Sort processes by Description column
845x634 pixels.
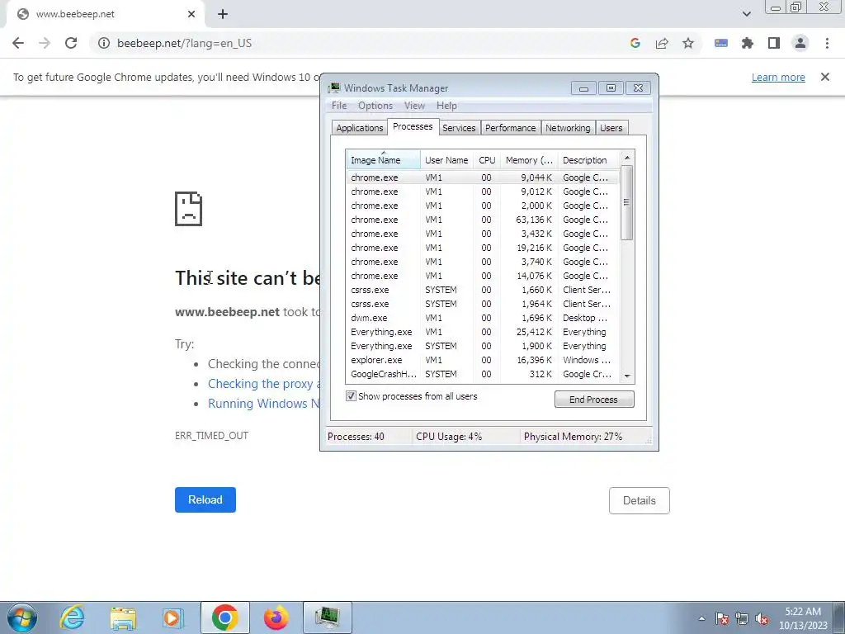click(x=588, y=160)
